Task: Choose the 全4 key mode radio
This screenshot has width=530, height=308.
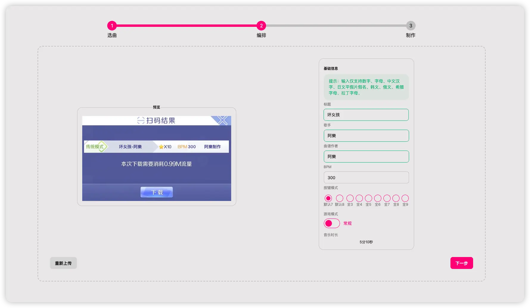Action: click(359, 198)
